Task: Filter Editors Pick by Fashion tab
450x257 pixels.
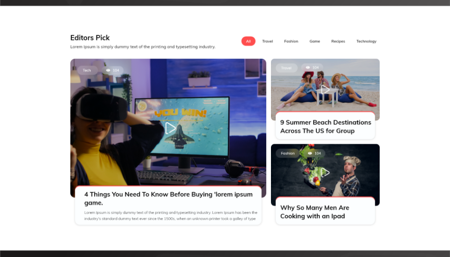Action: [x=291, y=41]
